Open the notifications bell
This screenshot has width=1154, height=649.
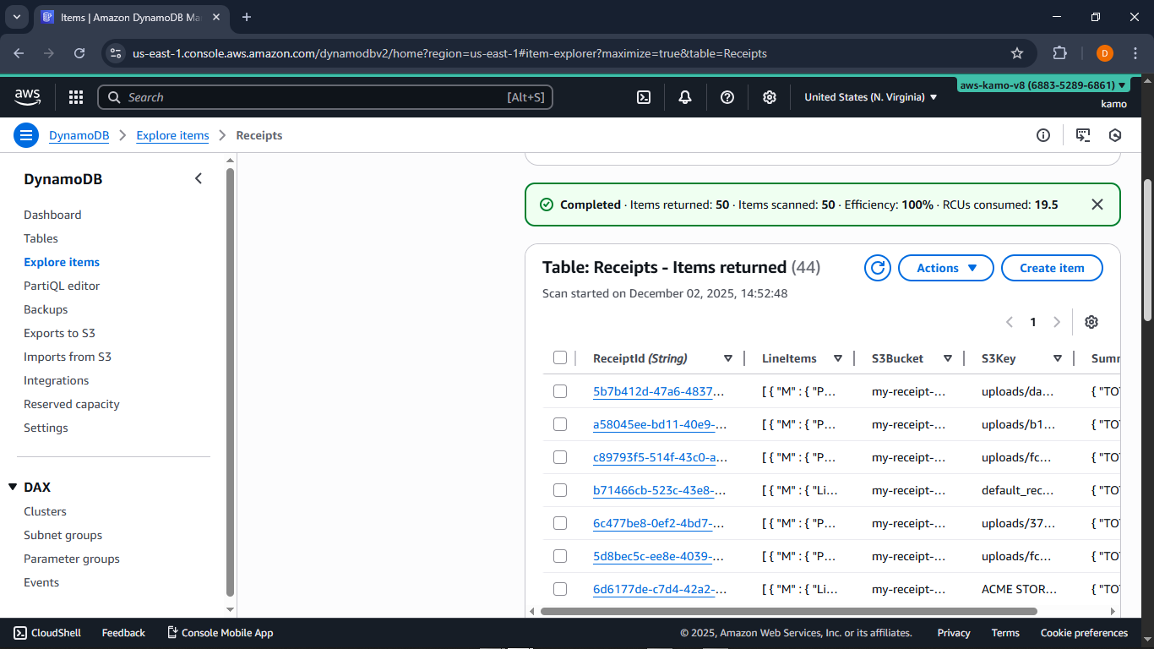(685, 97)
